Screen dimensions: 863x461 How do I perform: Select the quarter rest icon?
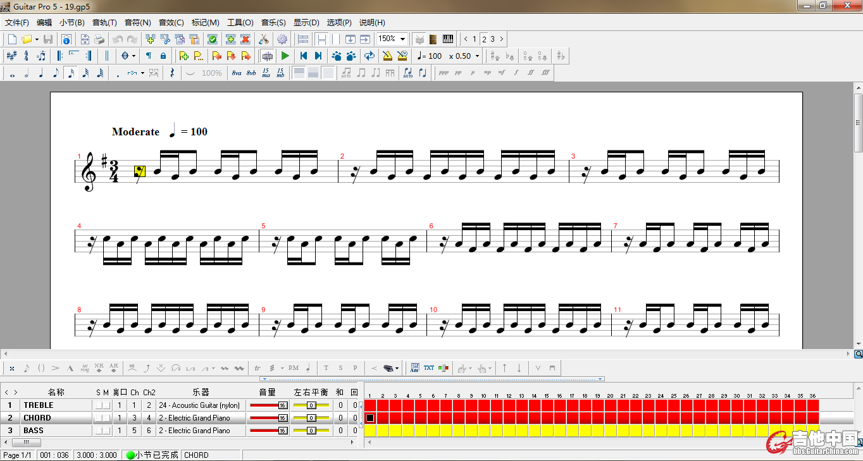point(172,73)
